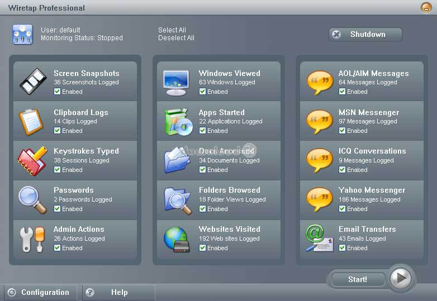Click the Passwords title
437x301 pixels.
(x=74, y=190)
